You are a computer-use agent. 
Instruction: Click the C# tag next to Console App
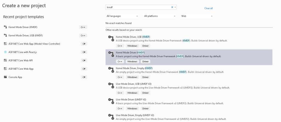coord(84,77)
